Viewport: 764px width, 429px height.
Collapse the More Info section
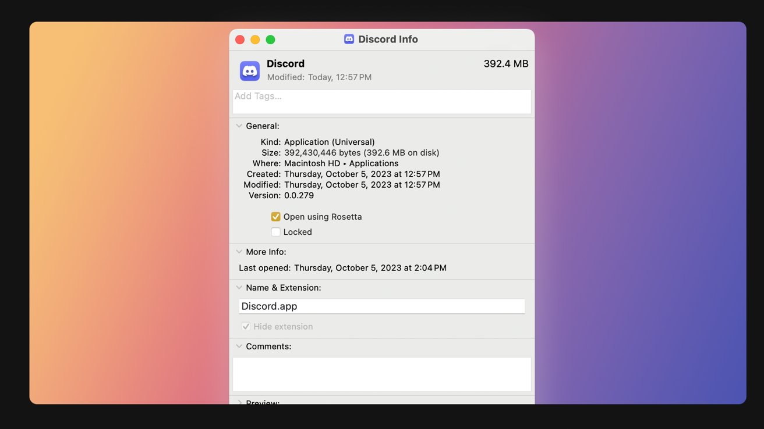(239, 252)
